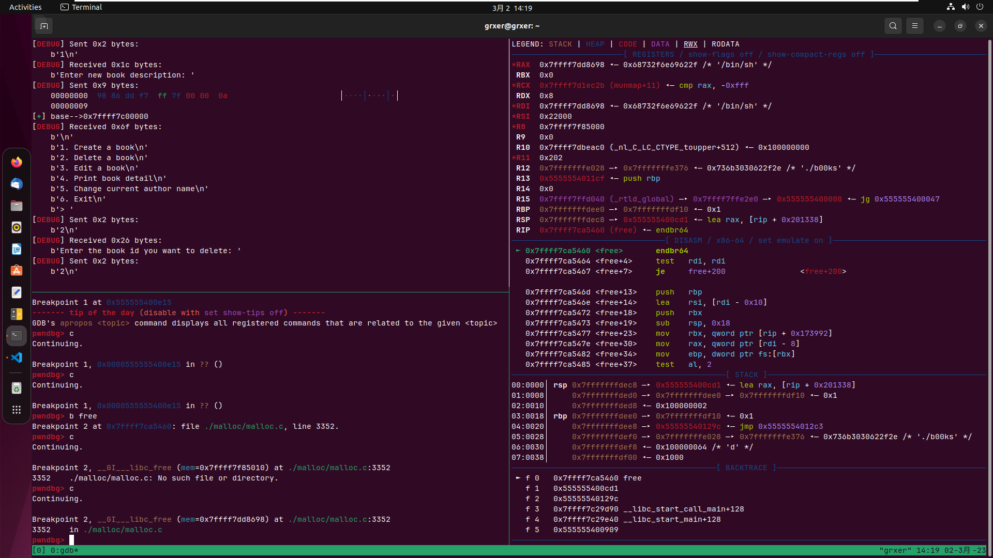993x558 pixels.
Task: Select 'Enter the book id you want to delete' line
Action: (146, 251)
